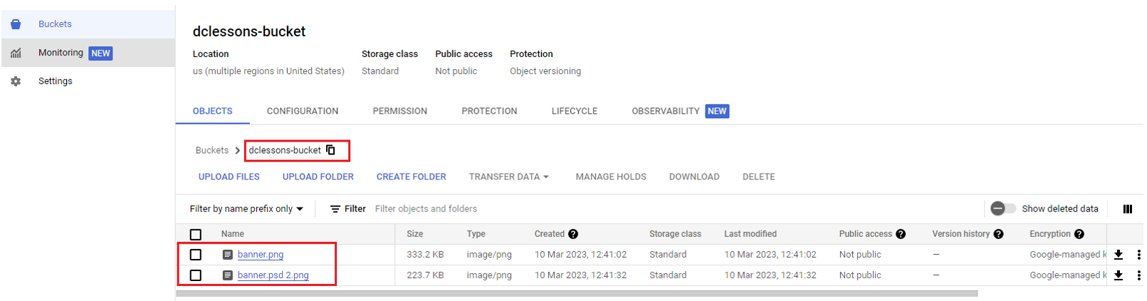Enable Show deleted data toggle
The image size is (1147, 301).
click(x=1003, y=208)
